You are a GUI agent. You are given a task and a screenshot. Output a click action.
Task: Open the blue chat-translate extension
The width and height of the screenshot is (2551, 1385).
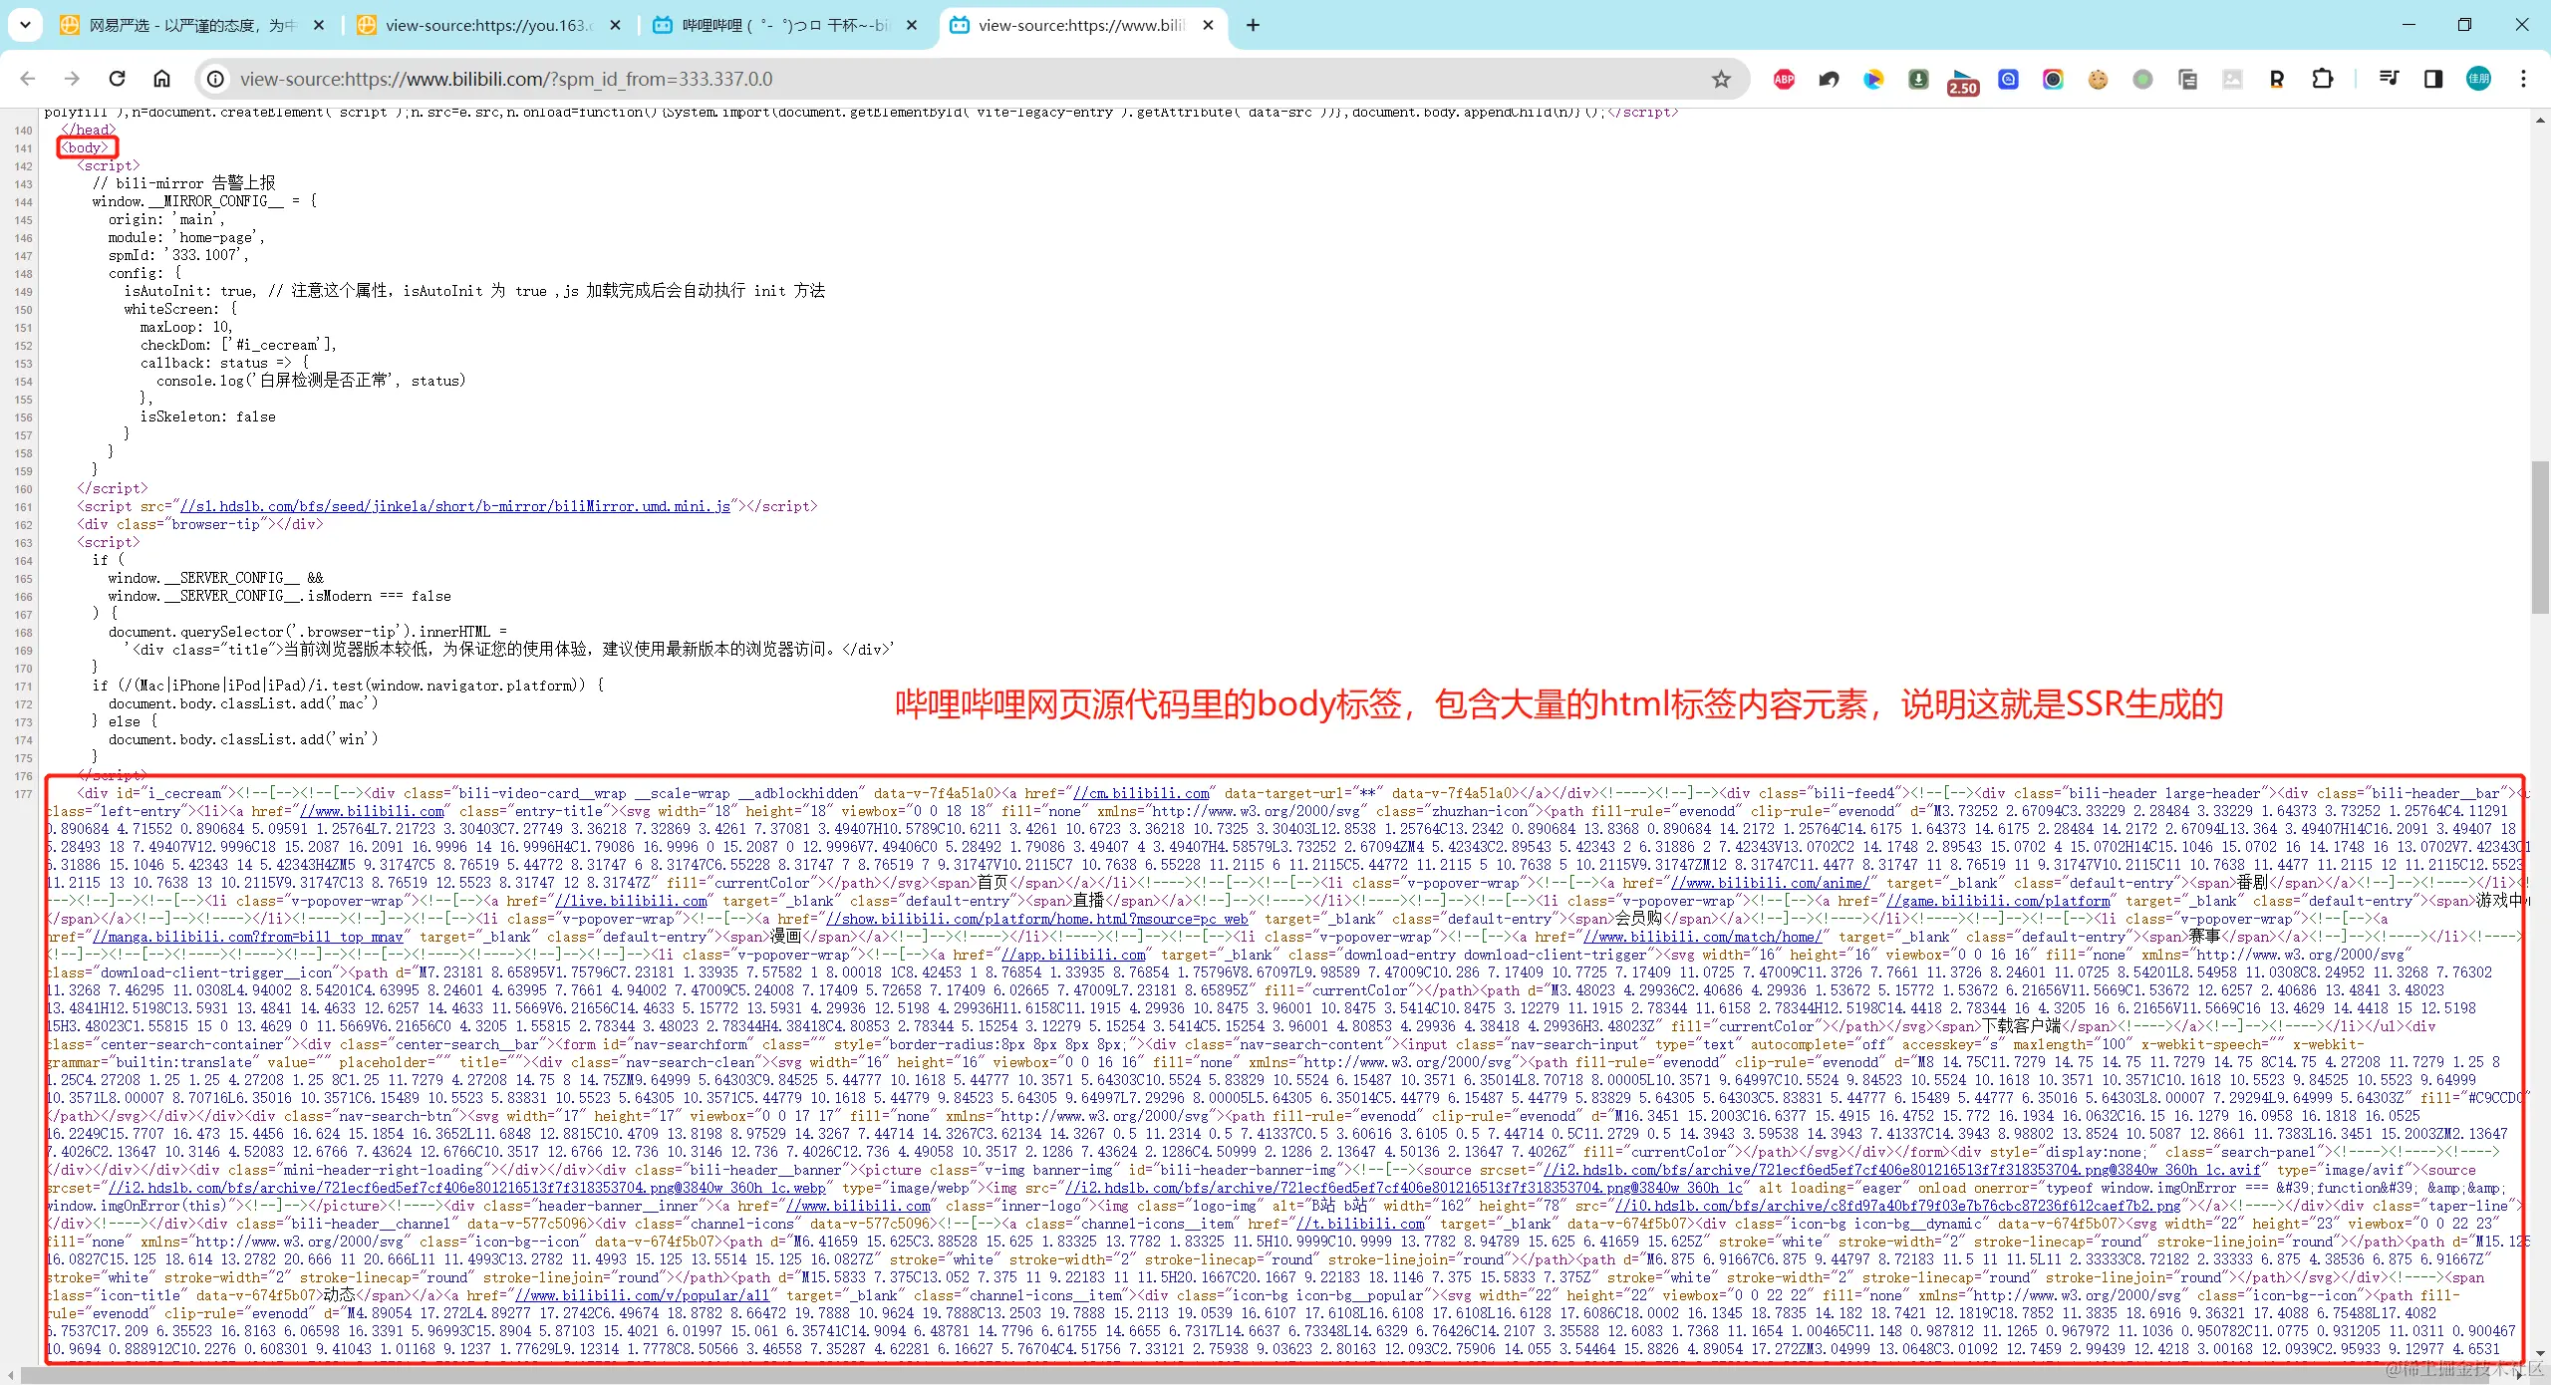coord(2008,79)
